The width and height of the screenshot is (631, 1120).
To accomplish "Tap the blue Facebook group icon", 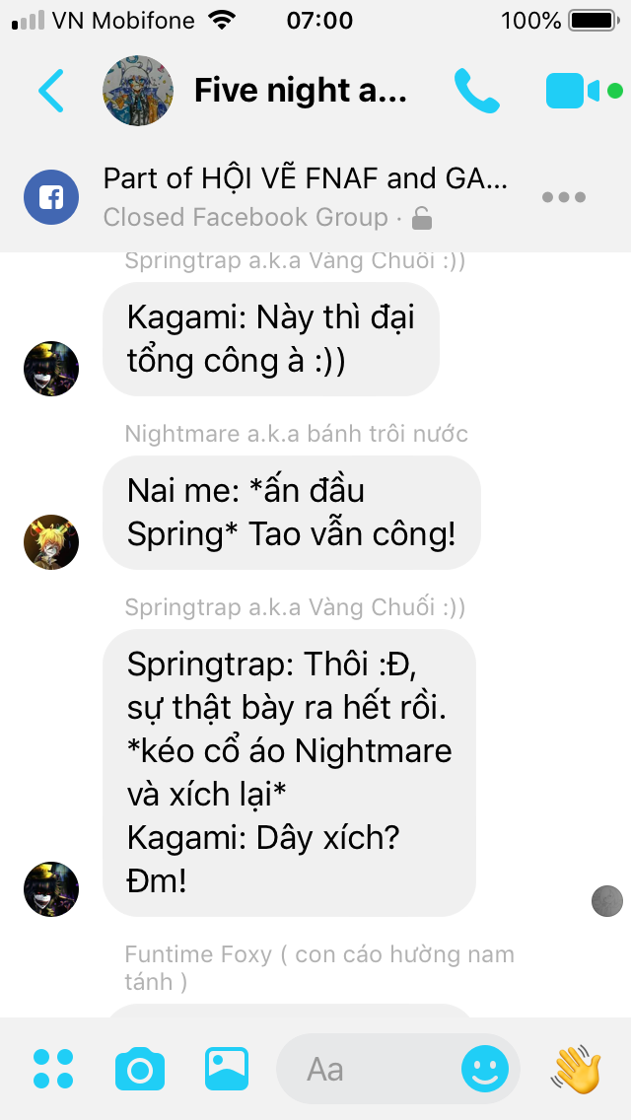I will tap(50, 197).
